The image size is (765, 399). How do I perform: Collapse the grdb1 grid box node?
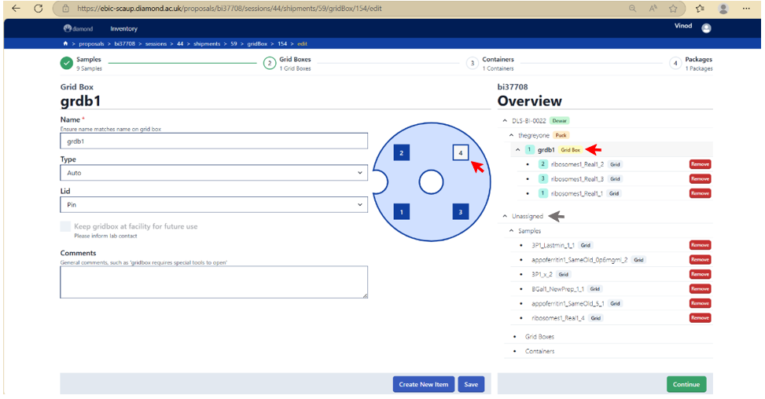tap(517, 150)
